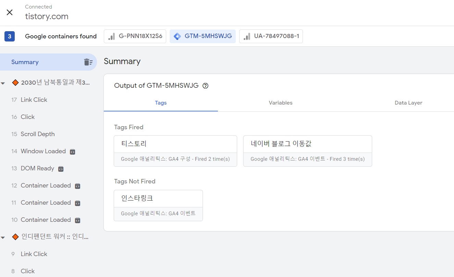Click the analytics icon in UA-78497088-1 chip
Image resolution: width=454 pixels, height=277 pixels.
(247, 36)
